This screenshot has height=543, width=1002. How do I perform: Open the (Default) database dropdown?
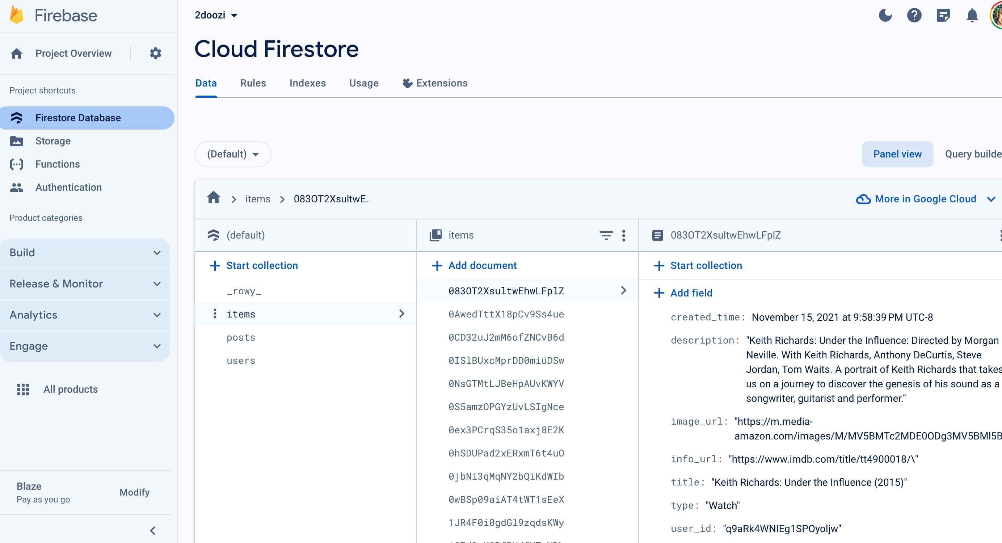(233, 154)
